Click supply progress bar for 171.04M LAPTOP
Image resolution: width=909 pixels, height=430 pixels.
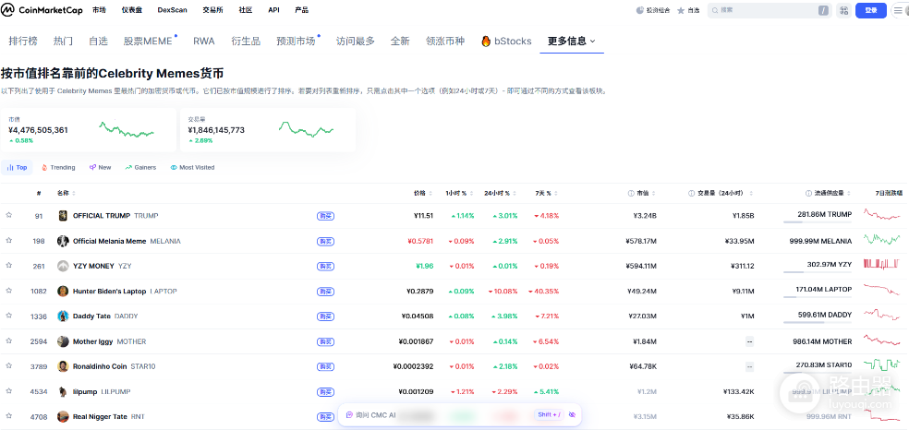818,297
